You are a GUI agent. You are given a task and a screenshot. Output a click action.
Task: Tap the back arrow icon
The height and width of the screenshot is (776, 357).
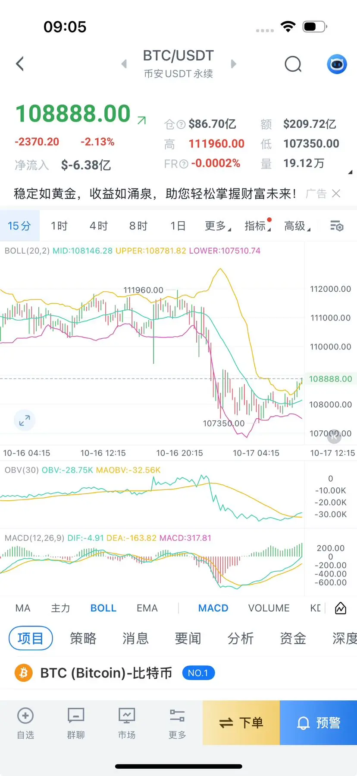[20, 64]
